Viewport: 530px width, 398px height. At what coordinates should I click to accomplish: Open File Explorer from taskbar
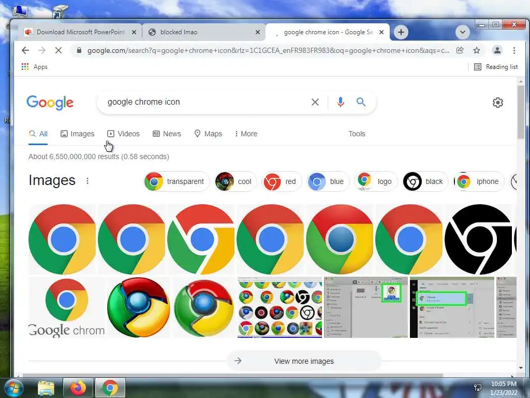46,388
